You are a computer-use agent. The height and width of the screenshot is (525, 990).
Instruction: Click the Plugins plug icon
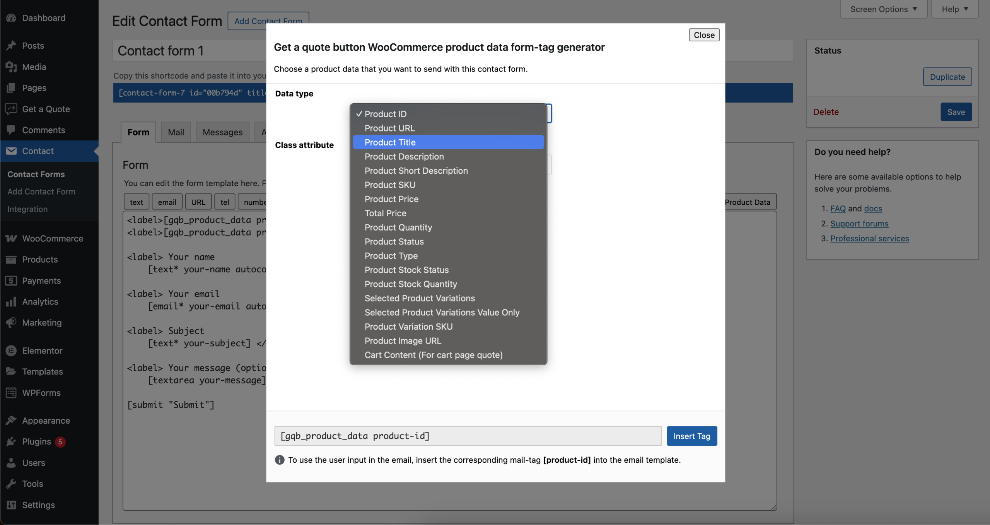(x=11, y=441)
